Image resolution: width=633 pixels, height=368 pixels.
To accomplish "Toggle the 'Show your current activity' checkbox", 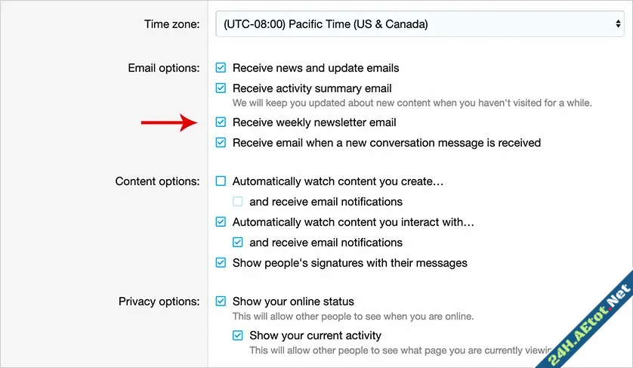I will (238, 336).
